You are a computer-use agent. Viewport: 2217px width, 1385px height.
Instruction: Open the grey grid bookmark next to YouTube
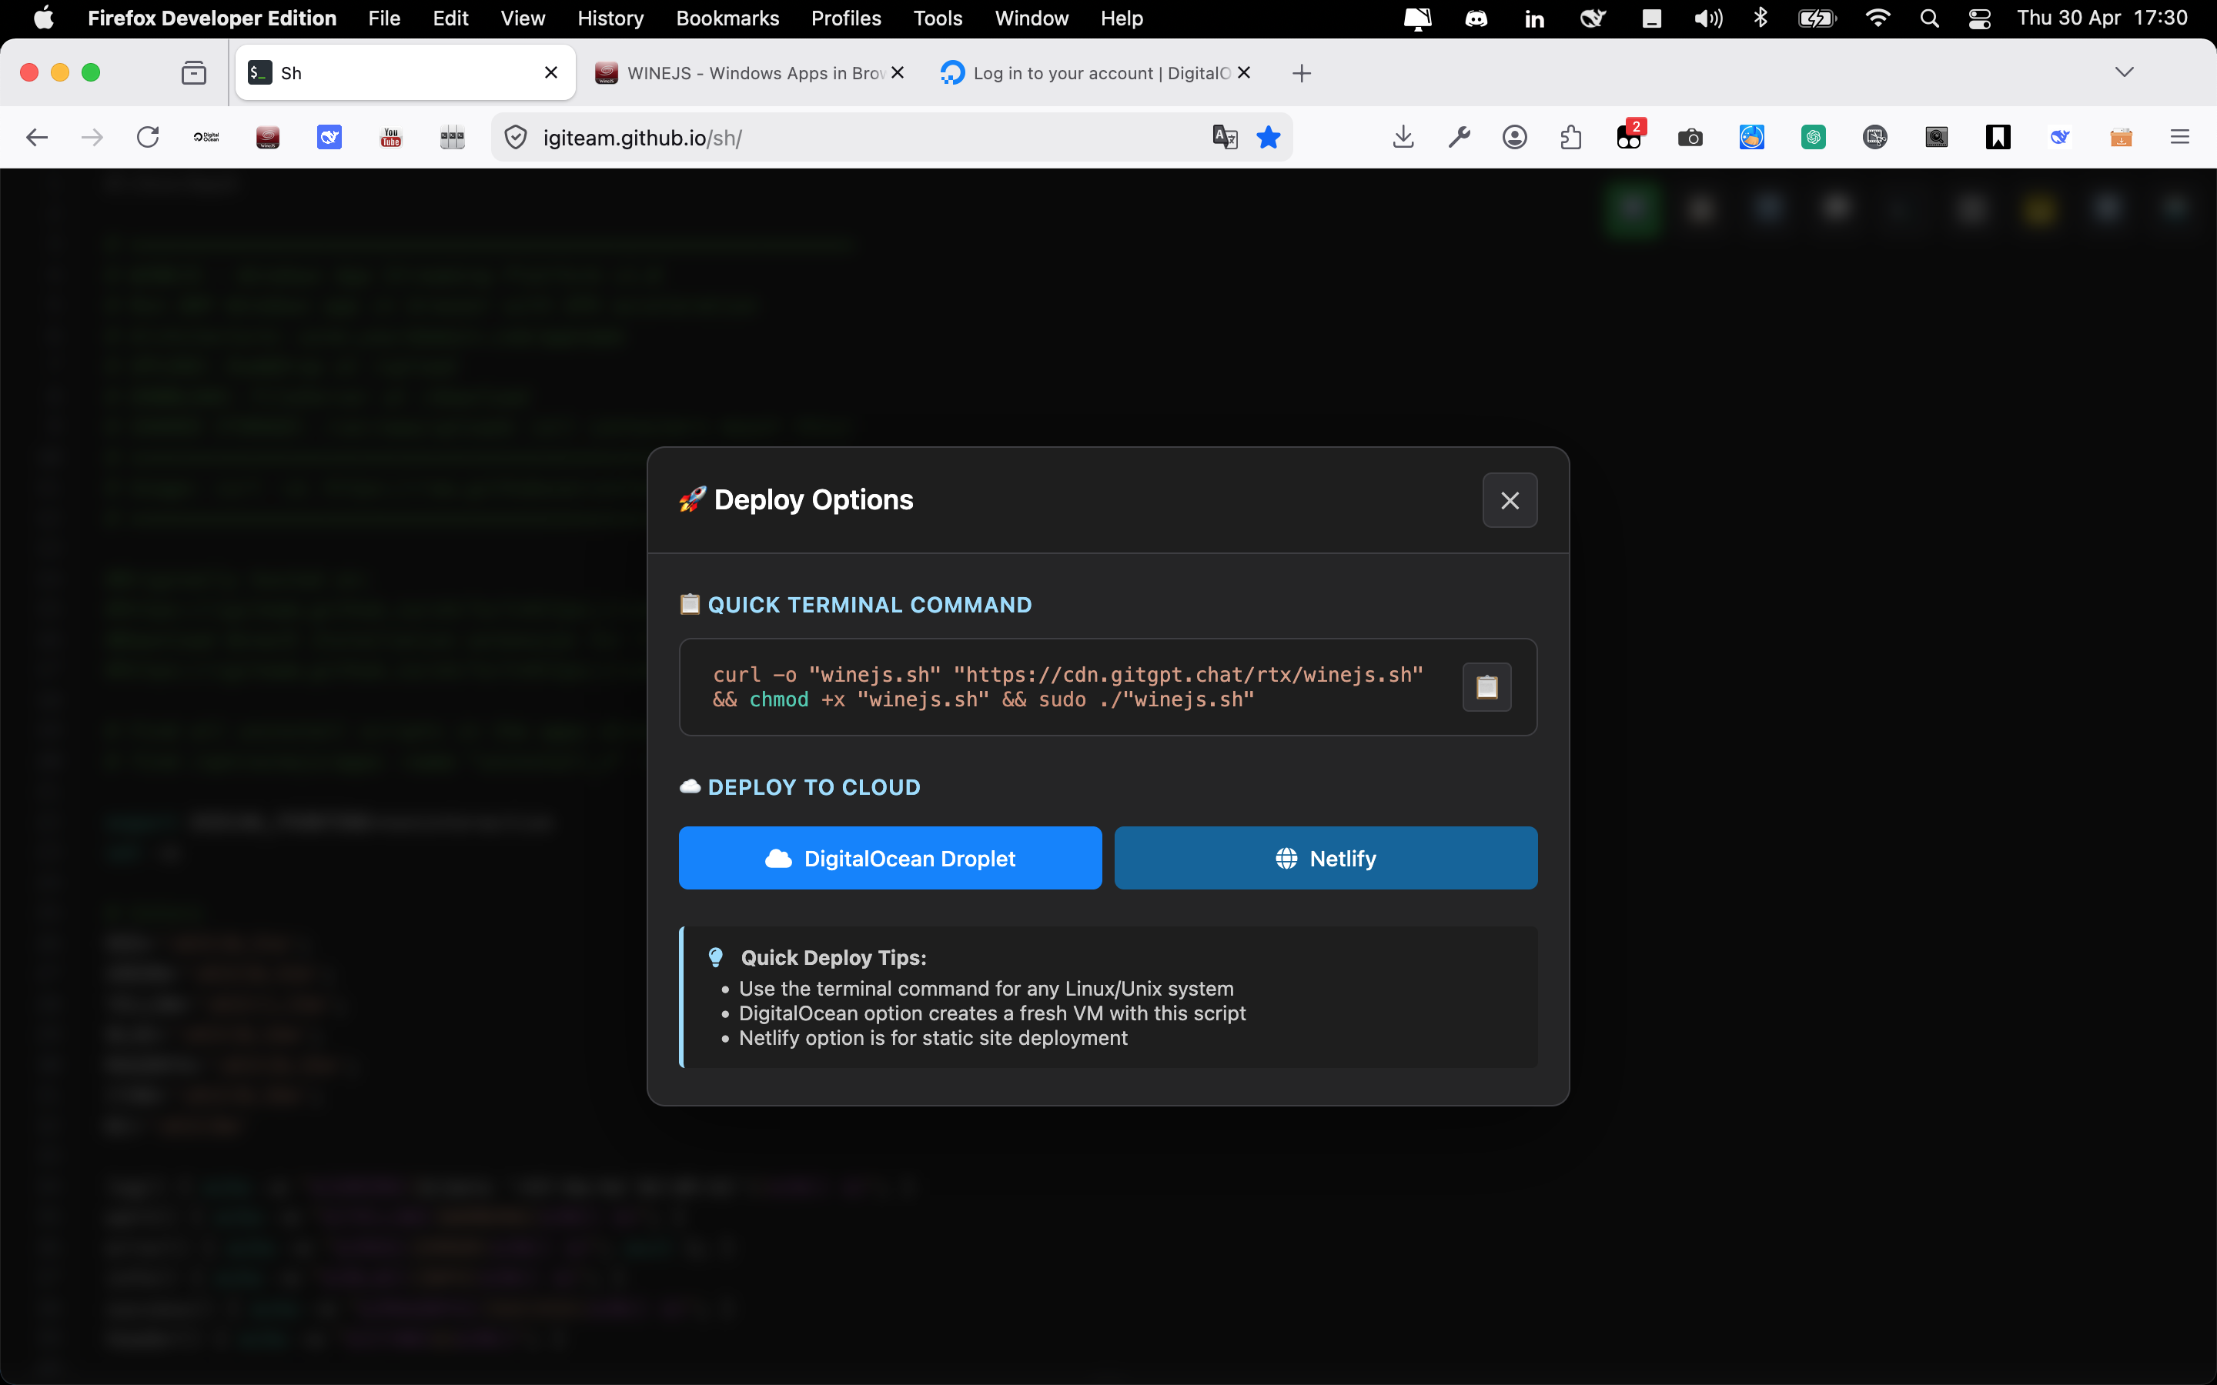pos(453,138)
